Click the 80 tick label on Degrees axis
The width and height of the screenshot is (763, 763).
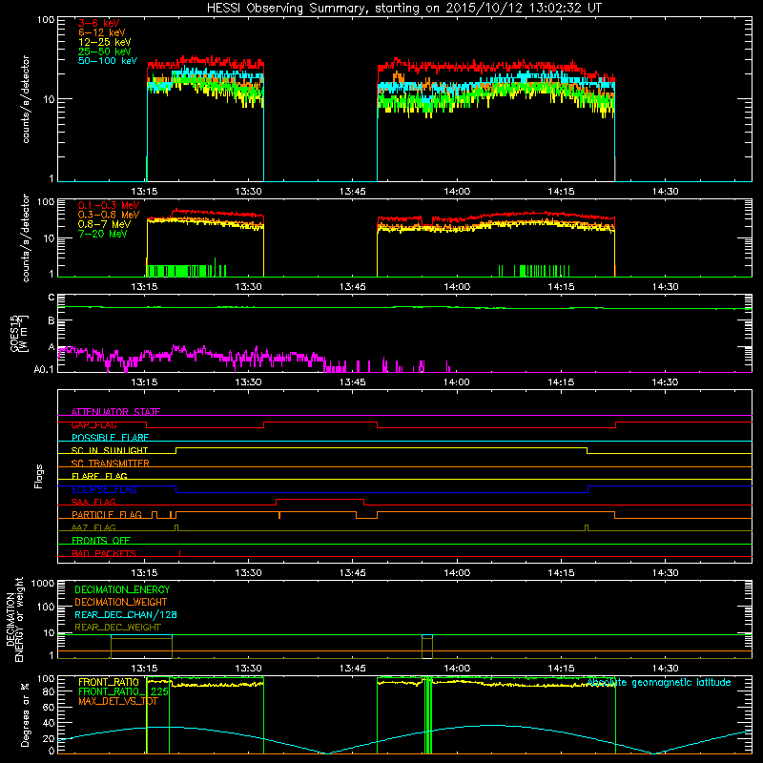tap(49, 691)
